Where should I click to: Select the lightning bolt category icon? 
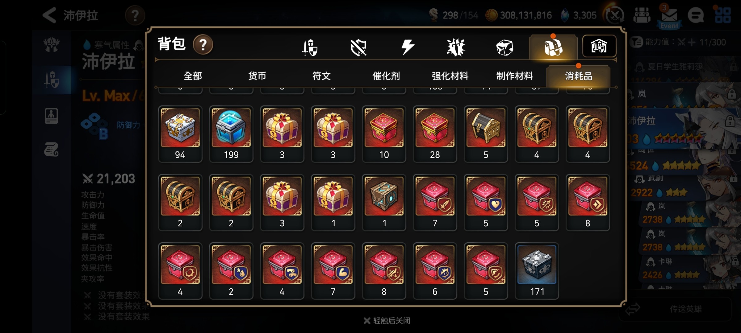[407, 47]
